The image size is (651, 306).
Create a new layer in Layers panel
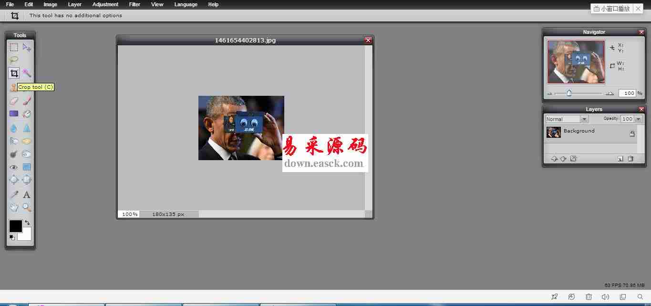pyautogui.click(x=620, y=159)
